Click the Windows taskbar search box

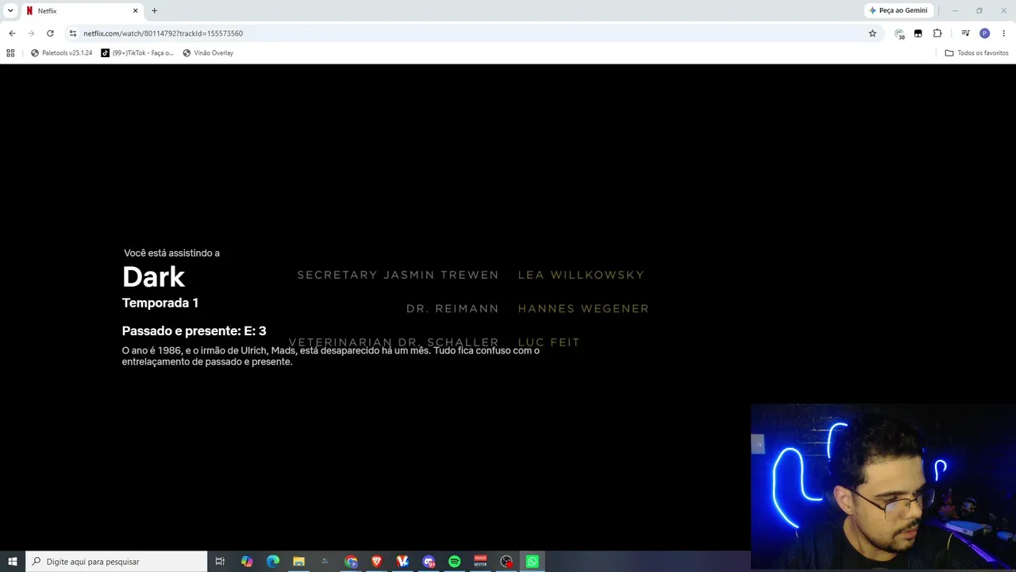(x=117, y=562)
